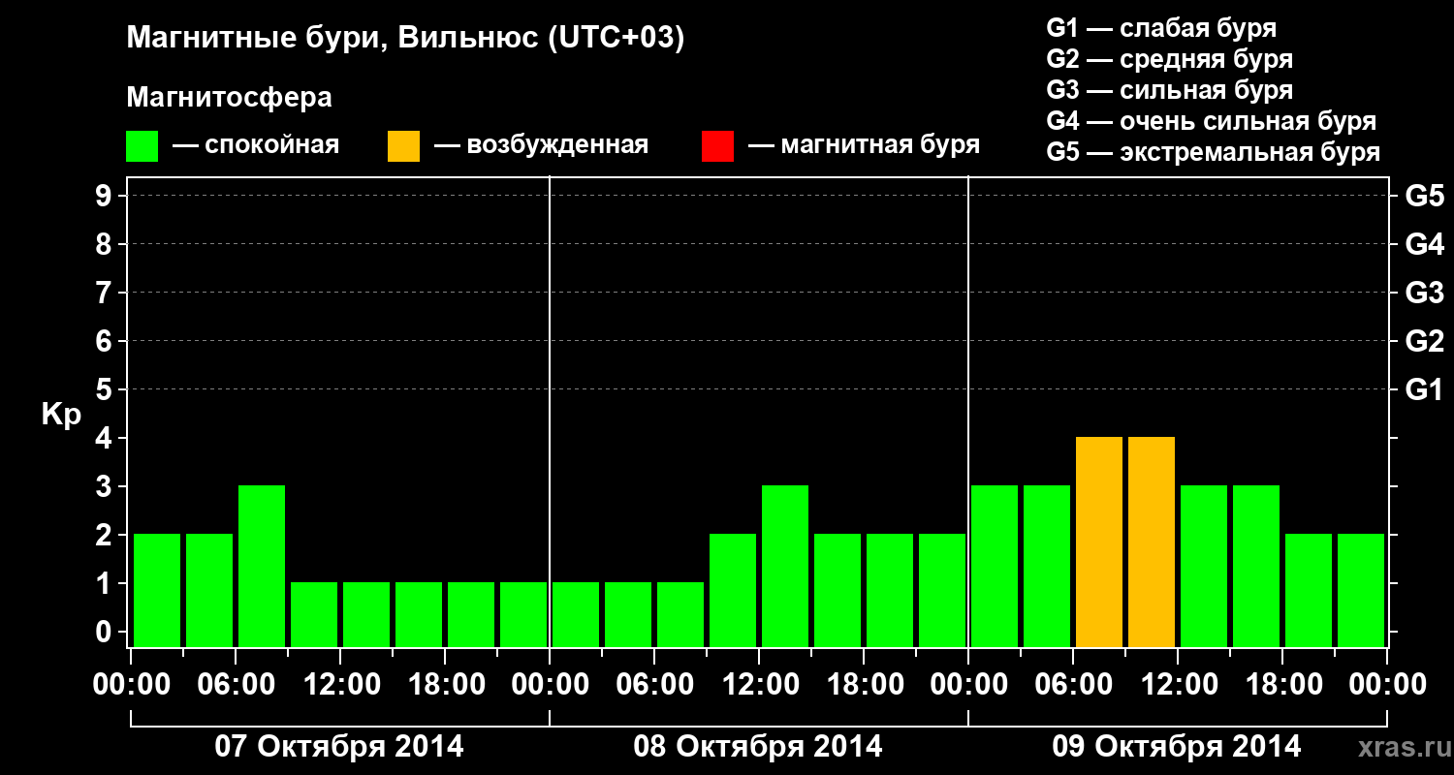The width and height of the screenshot is (1454, 775).
Task: Click the Kp 3 bar on 08 Октября
Action: pos(785,566)
